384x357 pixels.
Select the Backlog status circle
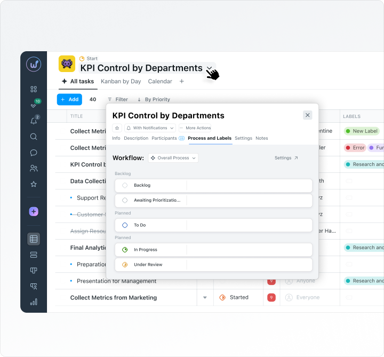pos(125,185)
